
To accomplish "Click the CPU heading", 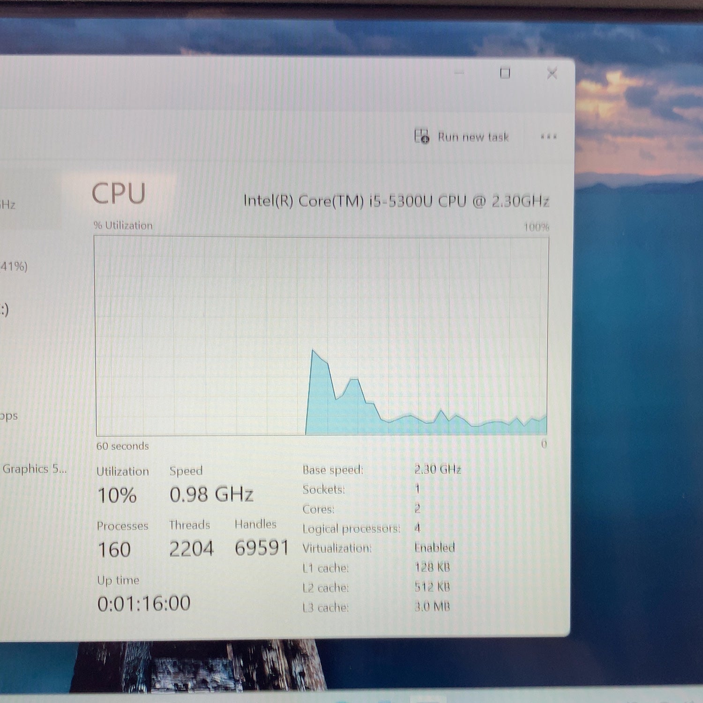I will 119,193.
